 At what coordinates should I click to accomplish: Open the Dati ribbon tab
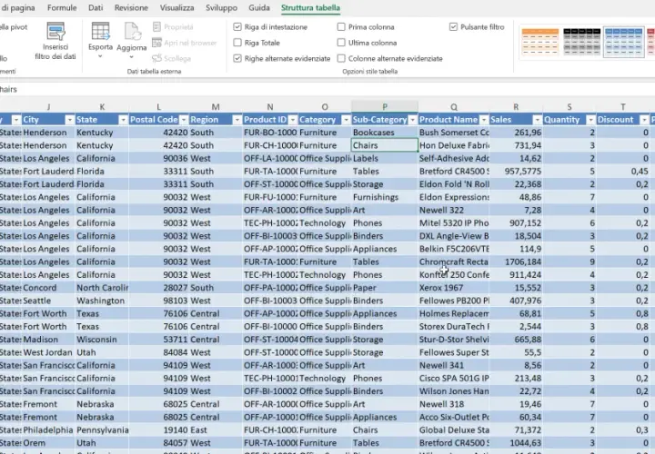(x=96, y=7)
